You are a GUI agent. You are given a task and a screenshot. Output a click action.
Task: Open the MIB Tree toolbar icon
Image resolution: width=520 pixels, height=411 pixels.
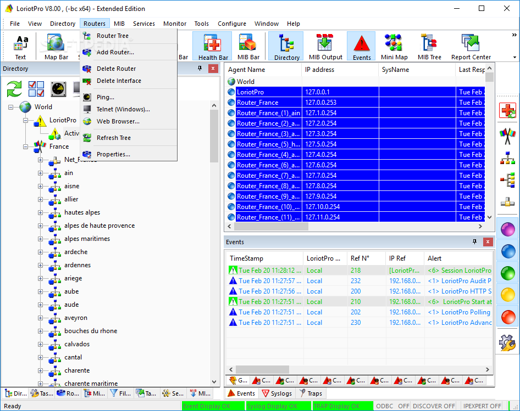tap(429, 46)
